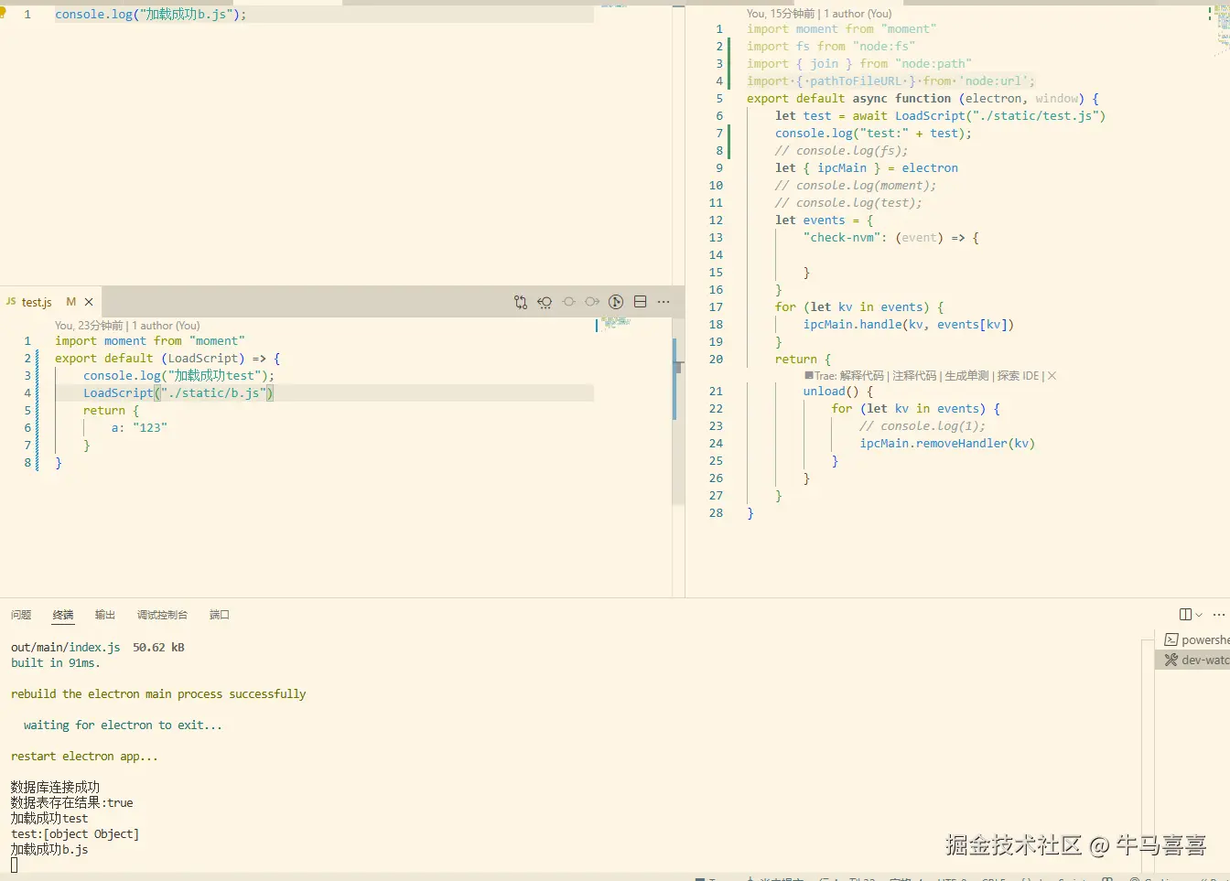Click the 'console.log("加载成功b.js");' code line
Viewport: 1230px width, 881px height.
coord(151,15)
